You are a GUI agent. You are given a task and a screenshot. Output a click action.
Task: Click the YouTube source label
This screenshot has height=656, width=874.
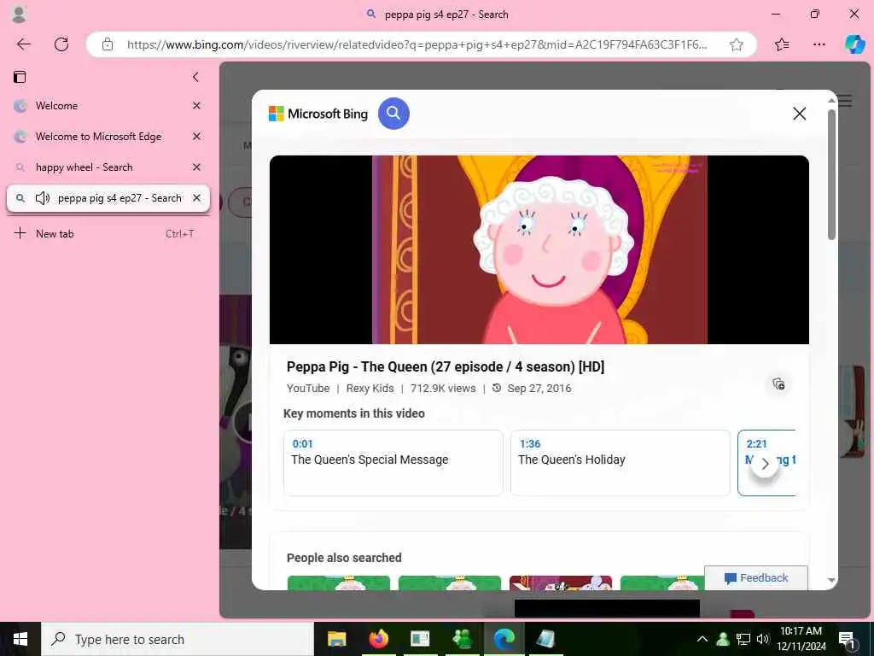click(308, 389)
